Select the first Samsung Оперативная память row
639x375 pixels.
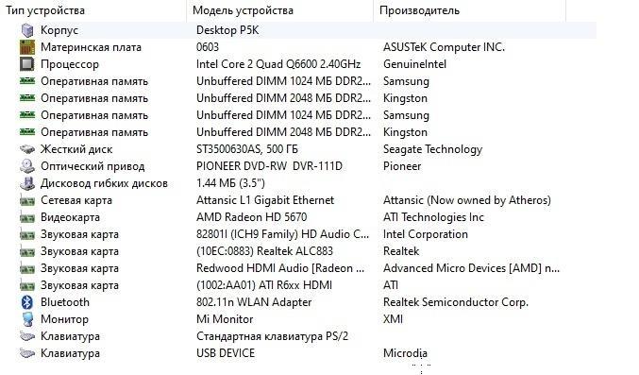pos(306,81)
